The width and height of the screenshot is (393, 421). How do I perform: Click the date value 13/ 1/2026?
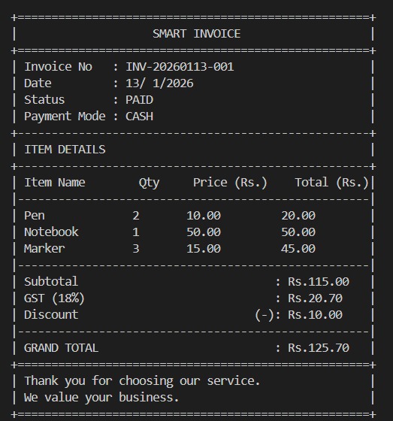pyautogui.click(x=159, y=83)
